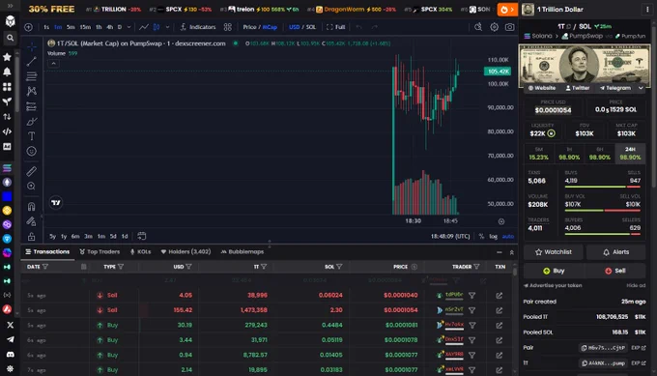Open the DEX Screener owl logo home
This screenshot has height=376, width=657.
tap(10, 21)
